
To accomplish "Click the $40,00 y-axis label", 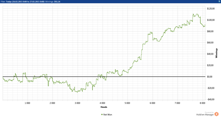I will [210, 54].
